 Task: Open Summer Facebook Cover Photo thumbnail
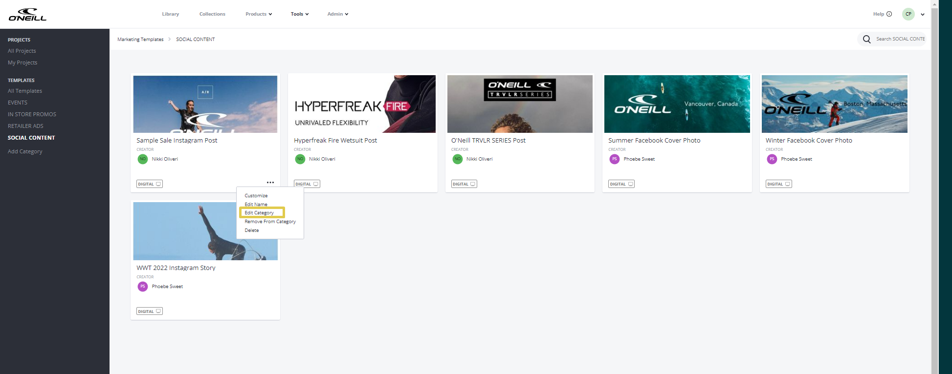click(677, 104)
